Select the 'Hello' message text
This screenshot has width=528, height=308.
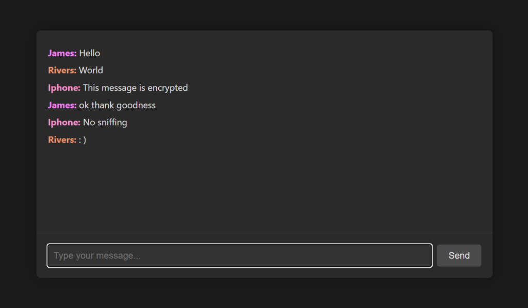[x=90, y=53]
